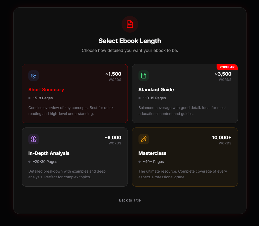Click Back to Title
The image size is (259, 226).
(130, 200)
